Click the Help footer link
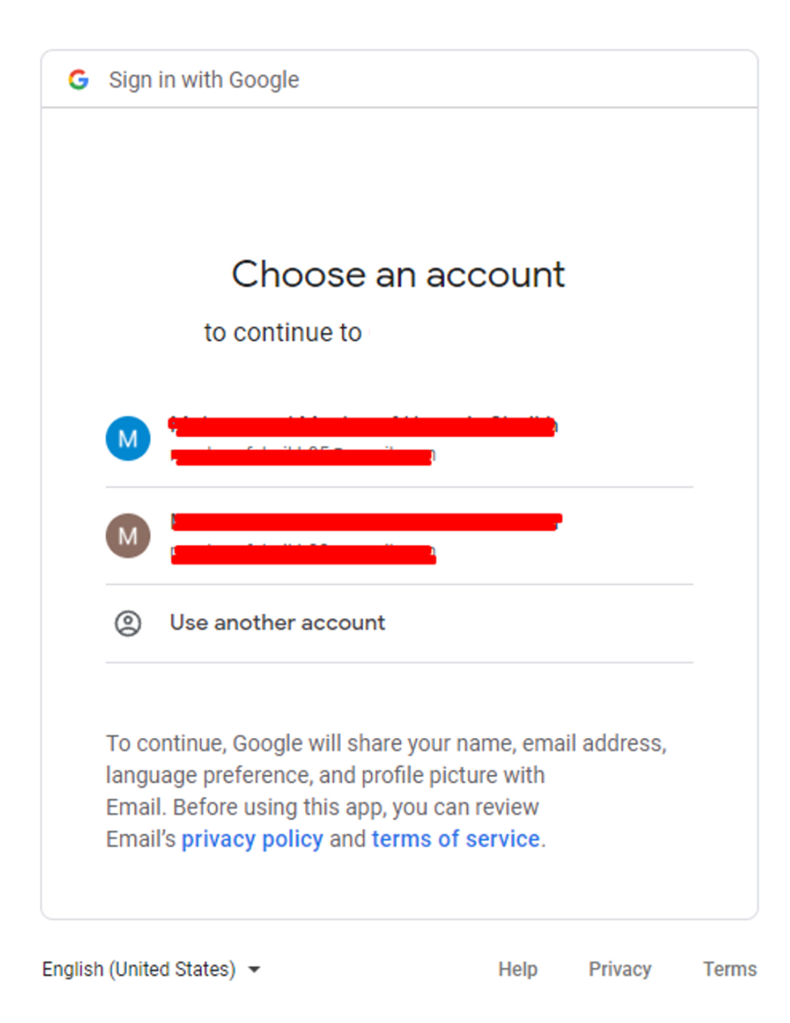The width and height of the screenshot is (790, 1023). click(518, 970)
